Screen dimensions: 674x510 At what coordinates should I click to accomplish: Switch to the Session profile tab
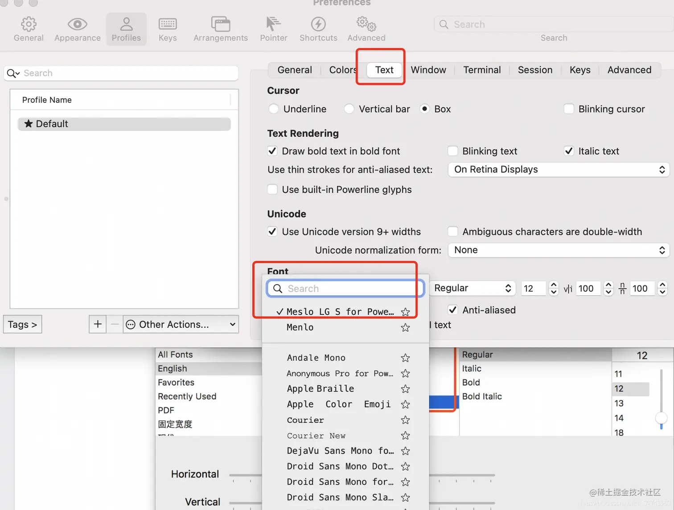(x=535, y=70)
